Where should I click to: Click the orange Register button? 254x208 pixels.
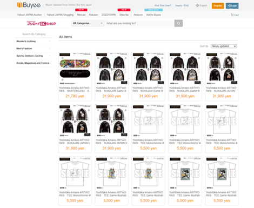(x=218, y=5)
